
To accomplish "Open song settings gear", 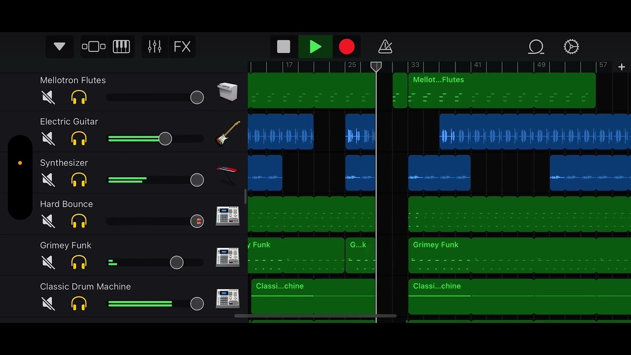I will click(x=571, y=47).
